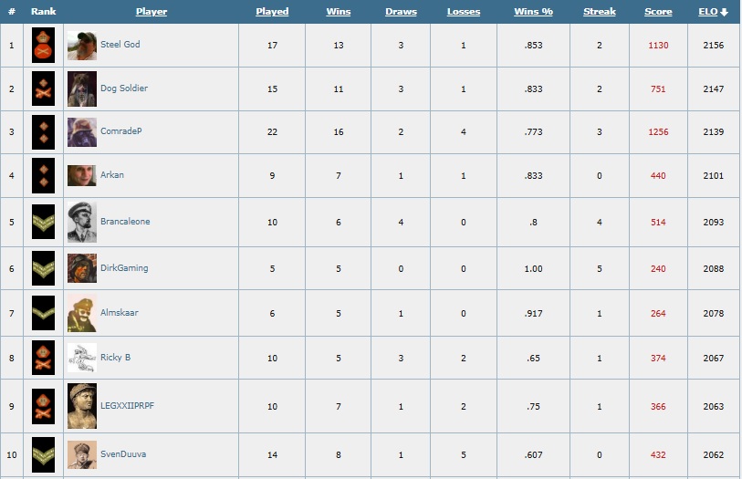Open Steel God's avatar thumbnail
The width and height of the screenshot is (742, 479).
coord(81,45)
